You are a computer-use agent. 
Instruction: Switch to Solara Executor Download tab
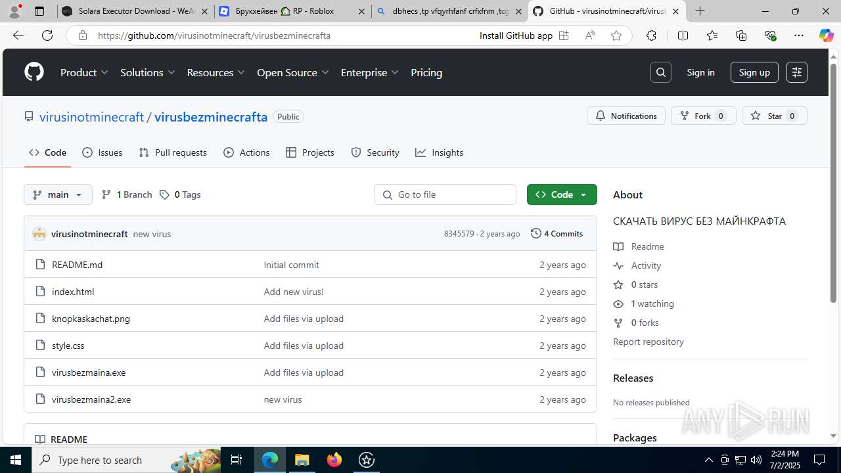tap(135, 11)
